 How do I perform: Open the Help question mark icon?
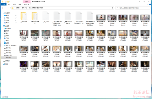(150, 5)
